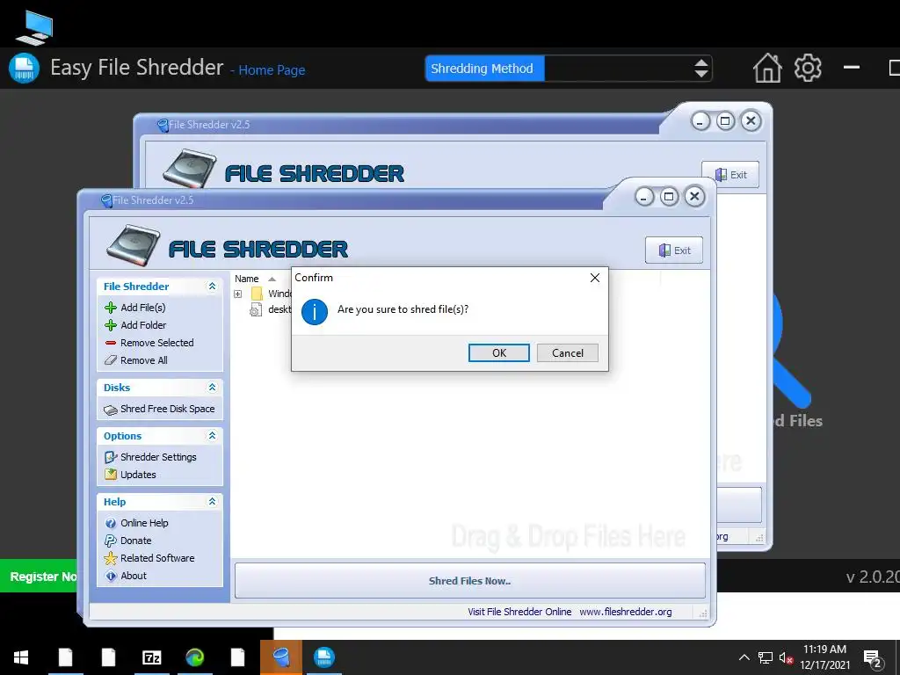The image size is (900, 675).
Task: Sort file list by the Name column
Action: [x=247, y=279]
